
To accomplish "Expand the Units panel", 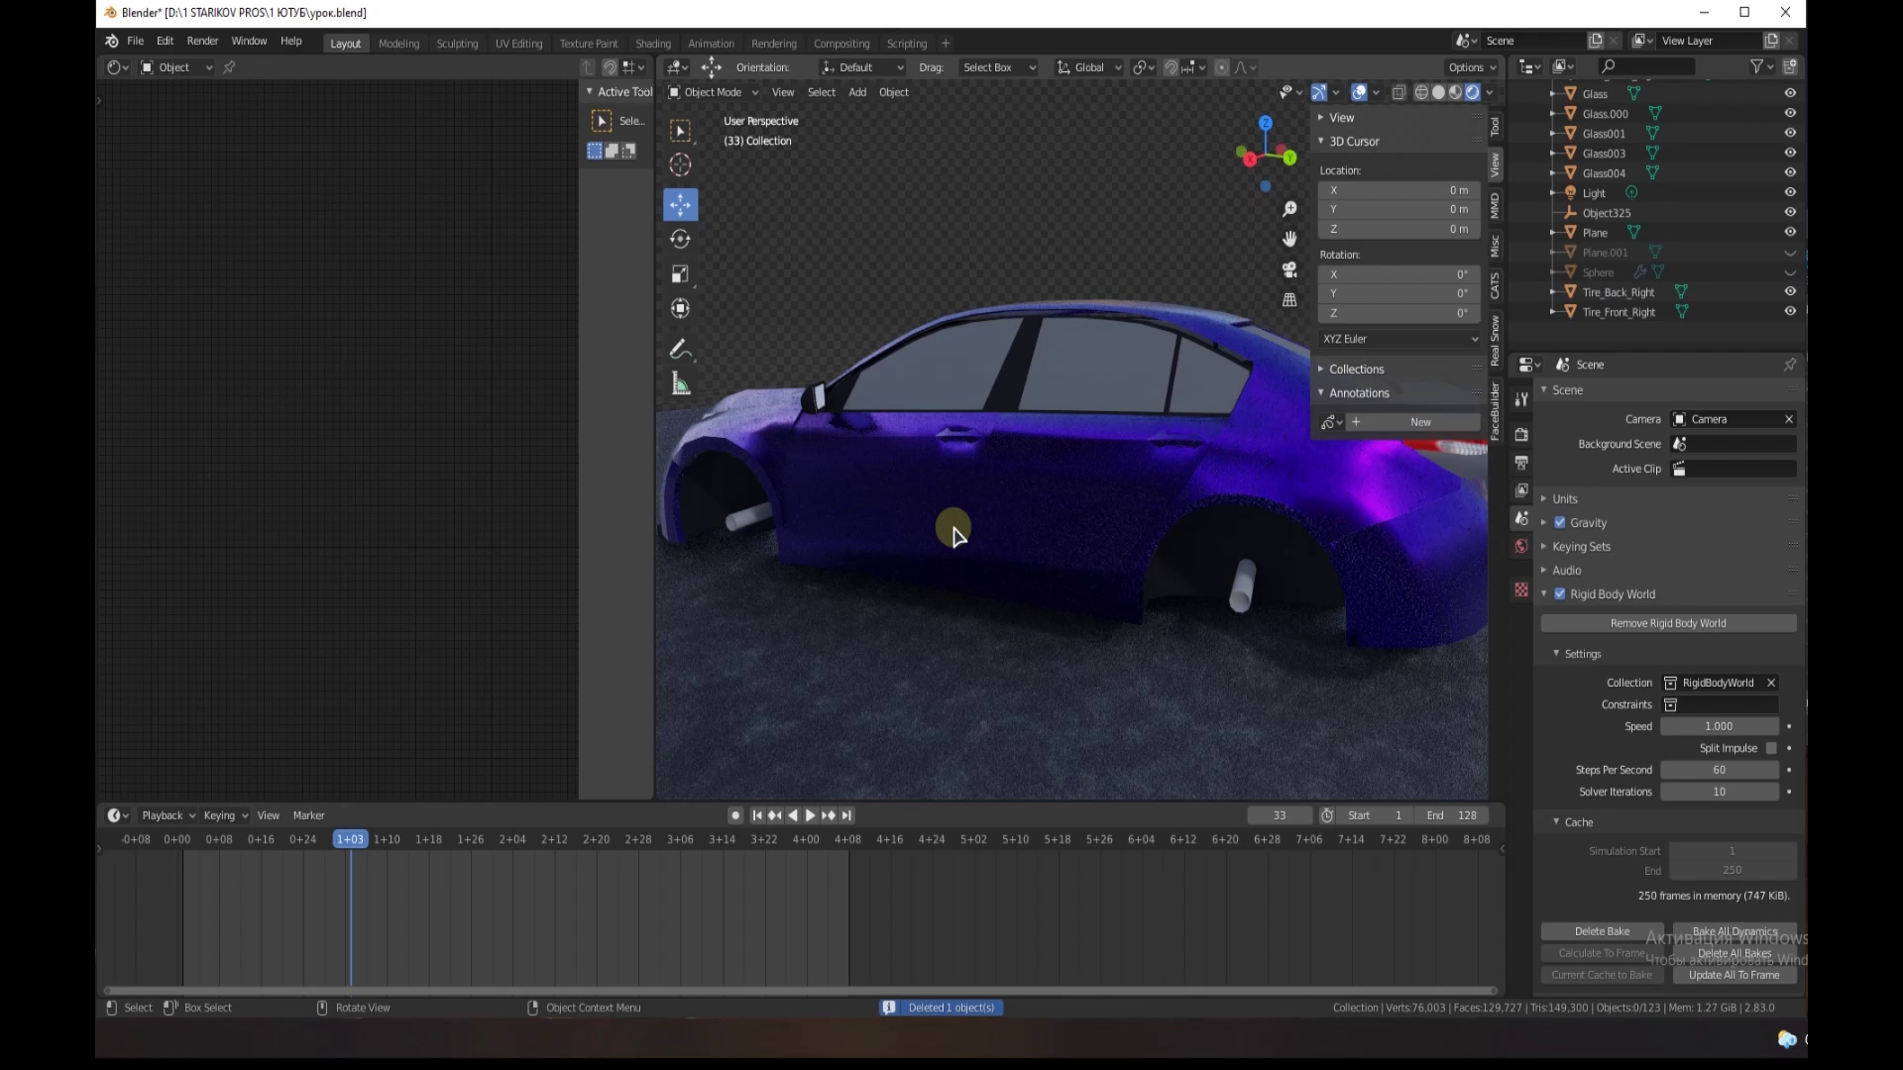I will [x=1565, y=498].
